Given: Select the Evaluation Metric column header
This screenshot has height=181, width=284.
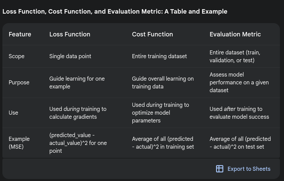Looking at the screenshot, I should coord(235,34).
